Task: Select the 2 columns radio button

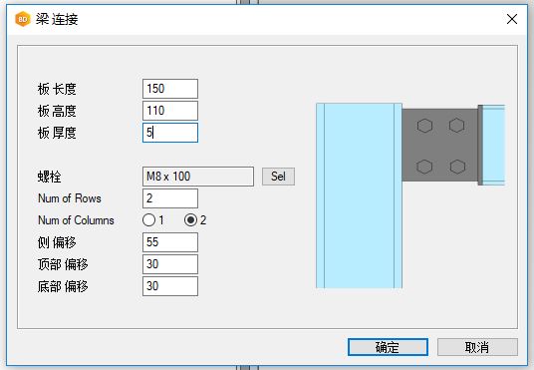Action: click(190, 220)
